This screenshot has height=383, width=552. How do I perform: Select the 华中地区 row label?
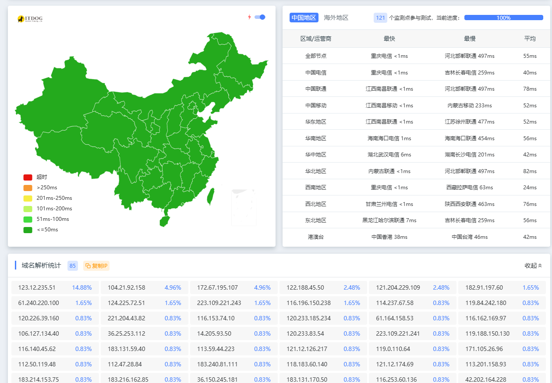coord(316,155)
